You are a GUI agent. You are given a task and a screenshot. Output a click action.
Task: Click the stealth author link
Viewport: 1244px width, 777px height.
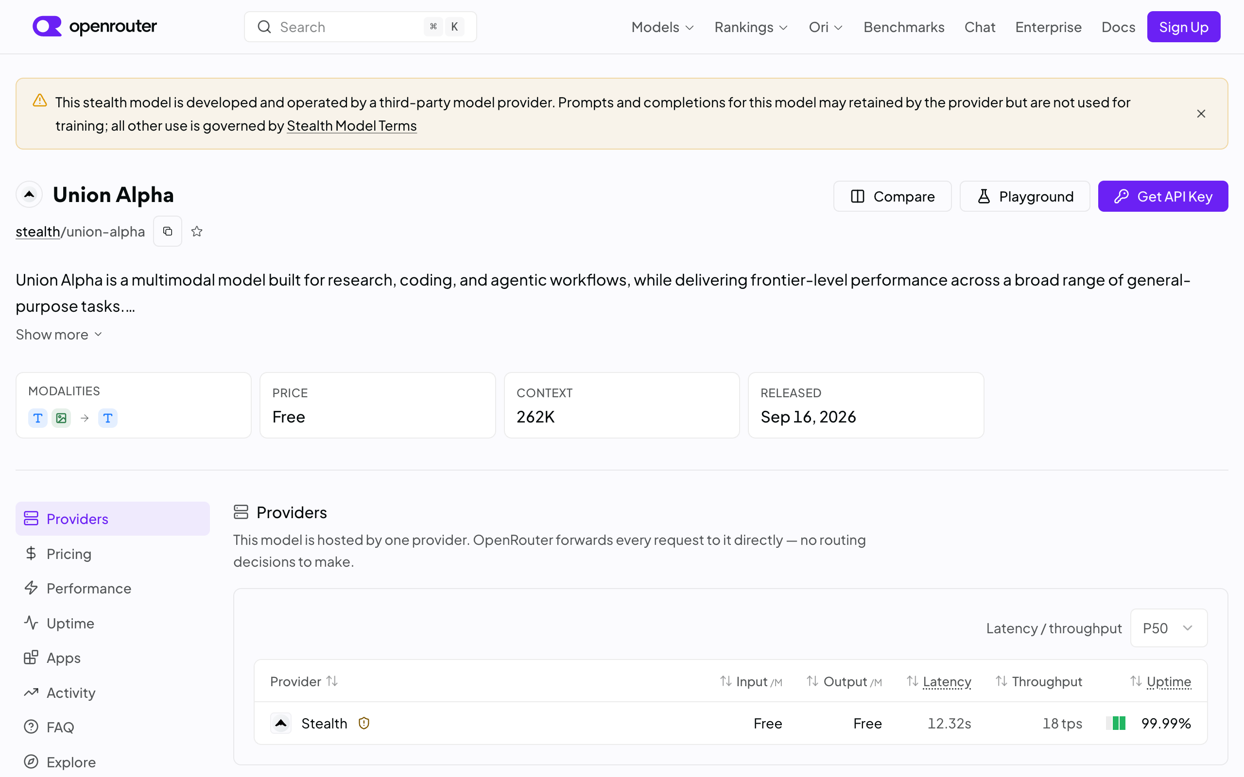point(37,231)
